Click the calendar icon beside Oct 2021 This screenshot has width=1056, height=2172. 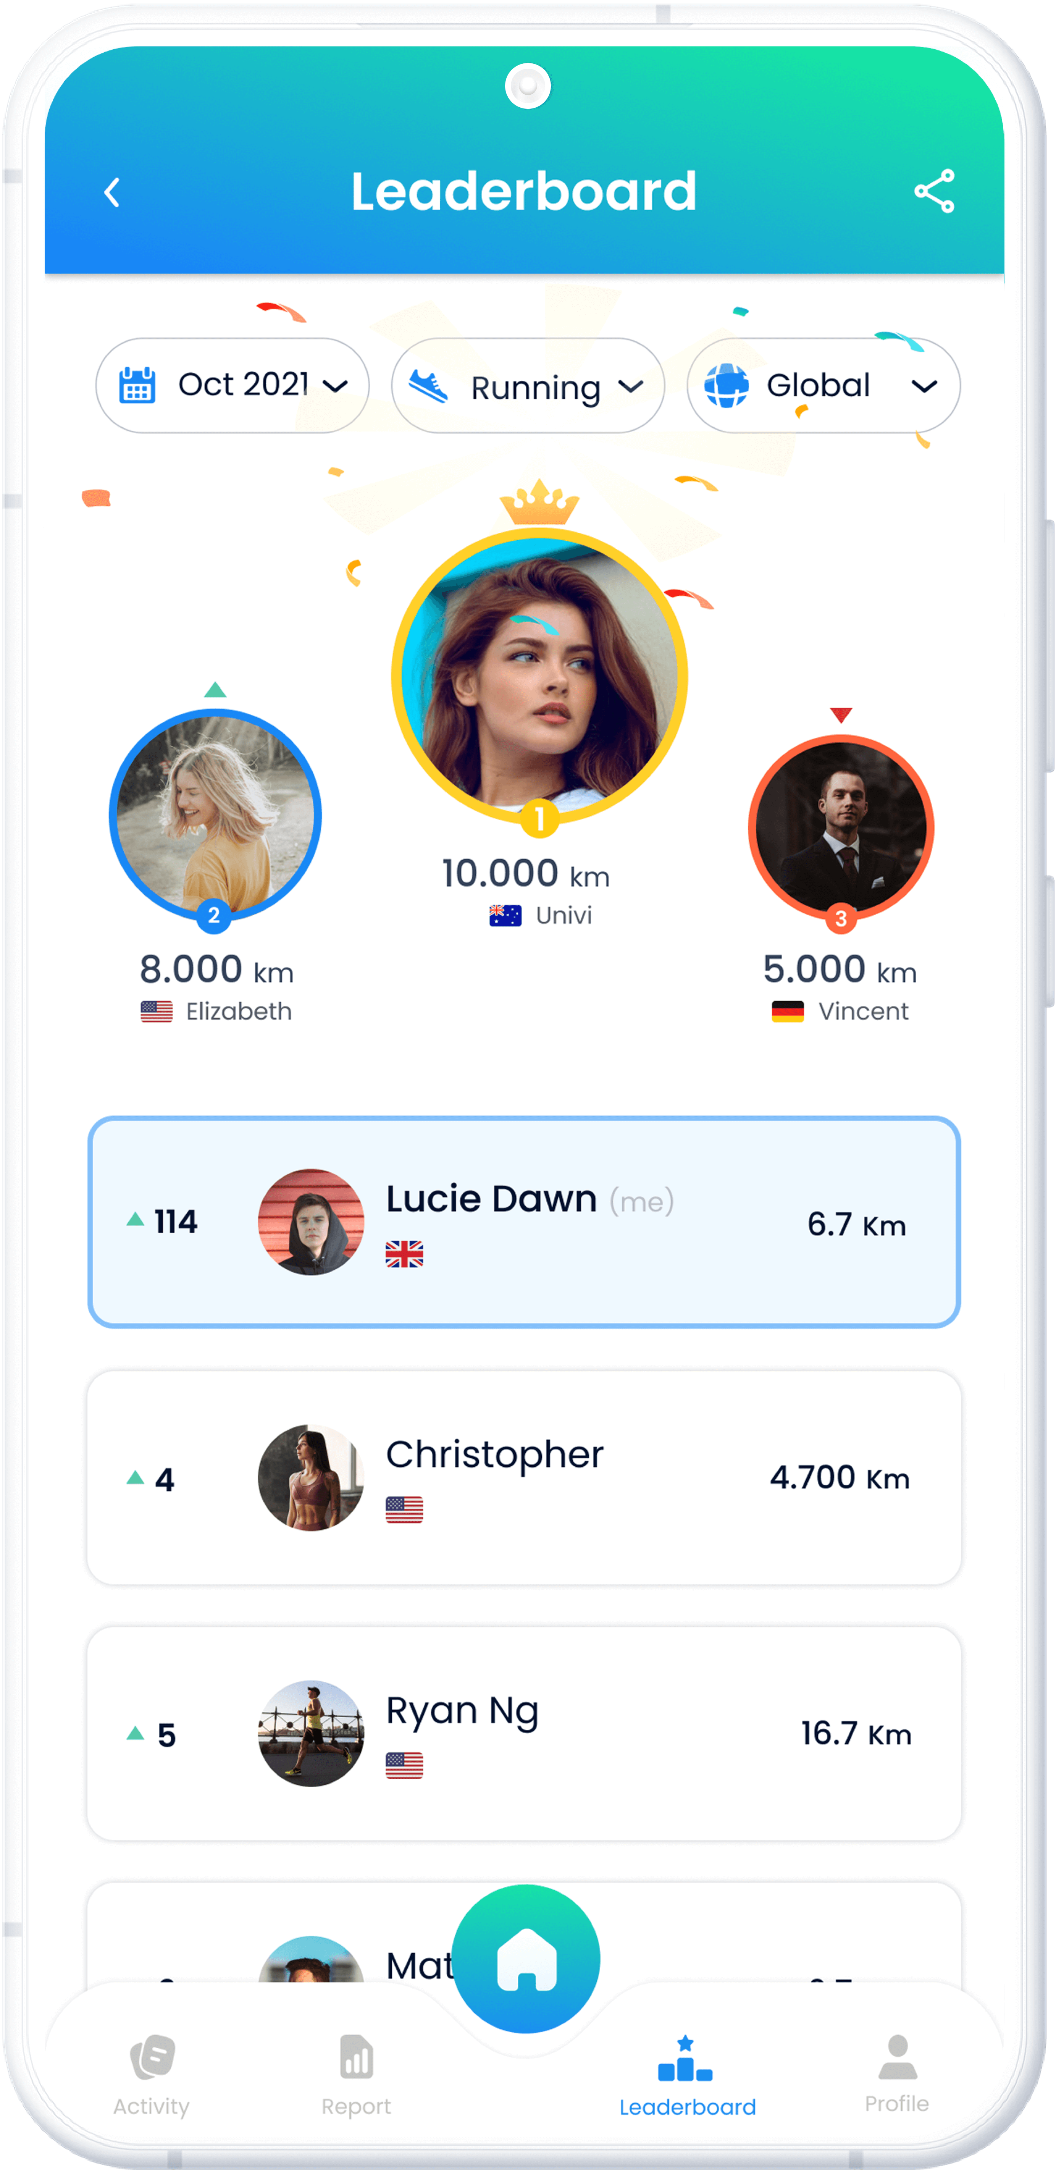pos(137,385)
